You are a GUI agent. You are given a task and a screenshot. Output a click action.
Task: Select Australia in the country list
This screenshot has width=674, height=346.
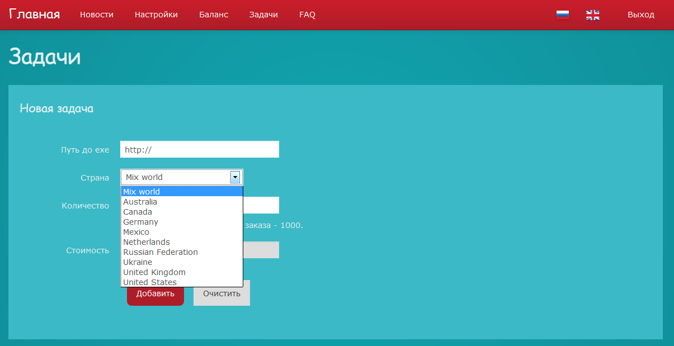(x=182, y=202)
